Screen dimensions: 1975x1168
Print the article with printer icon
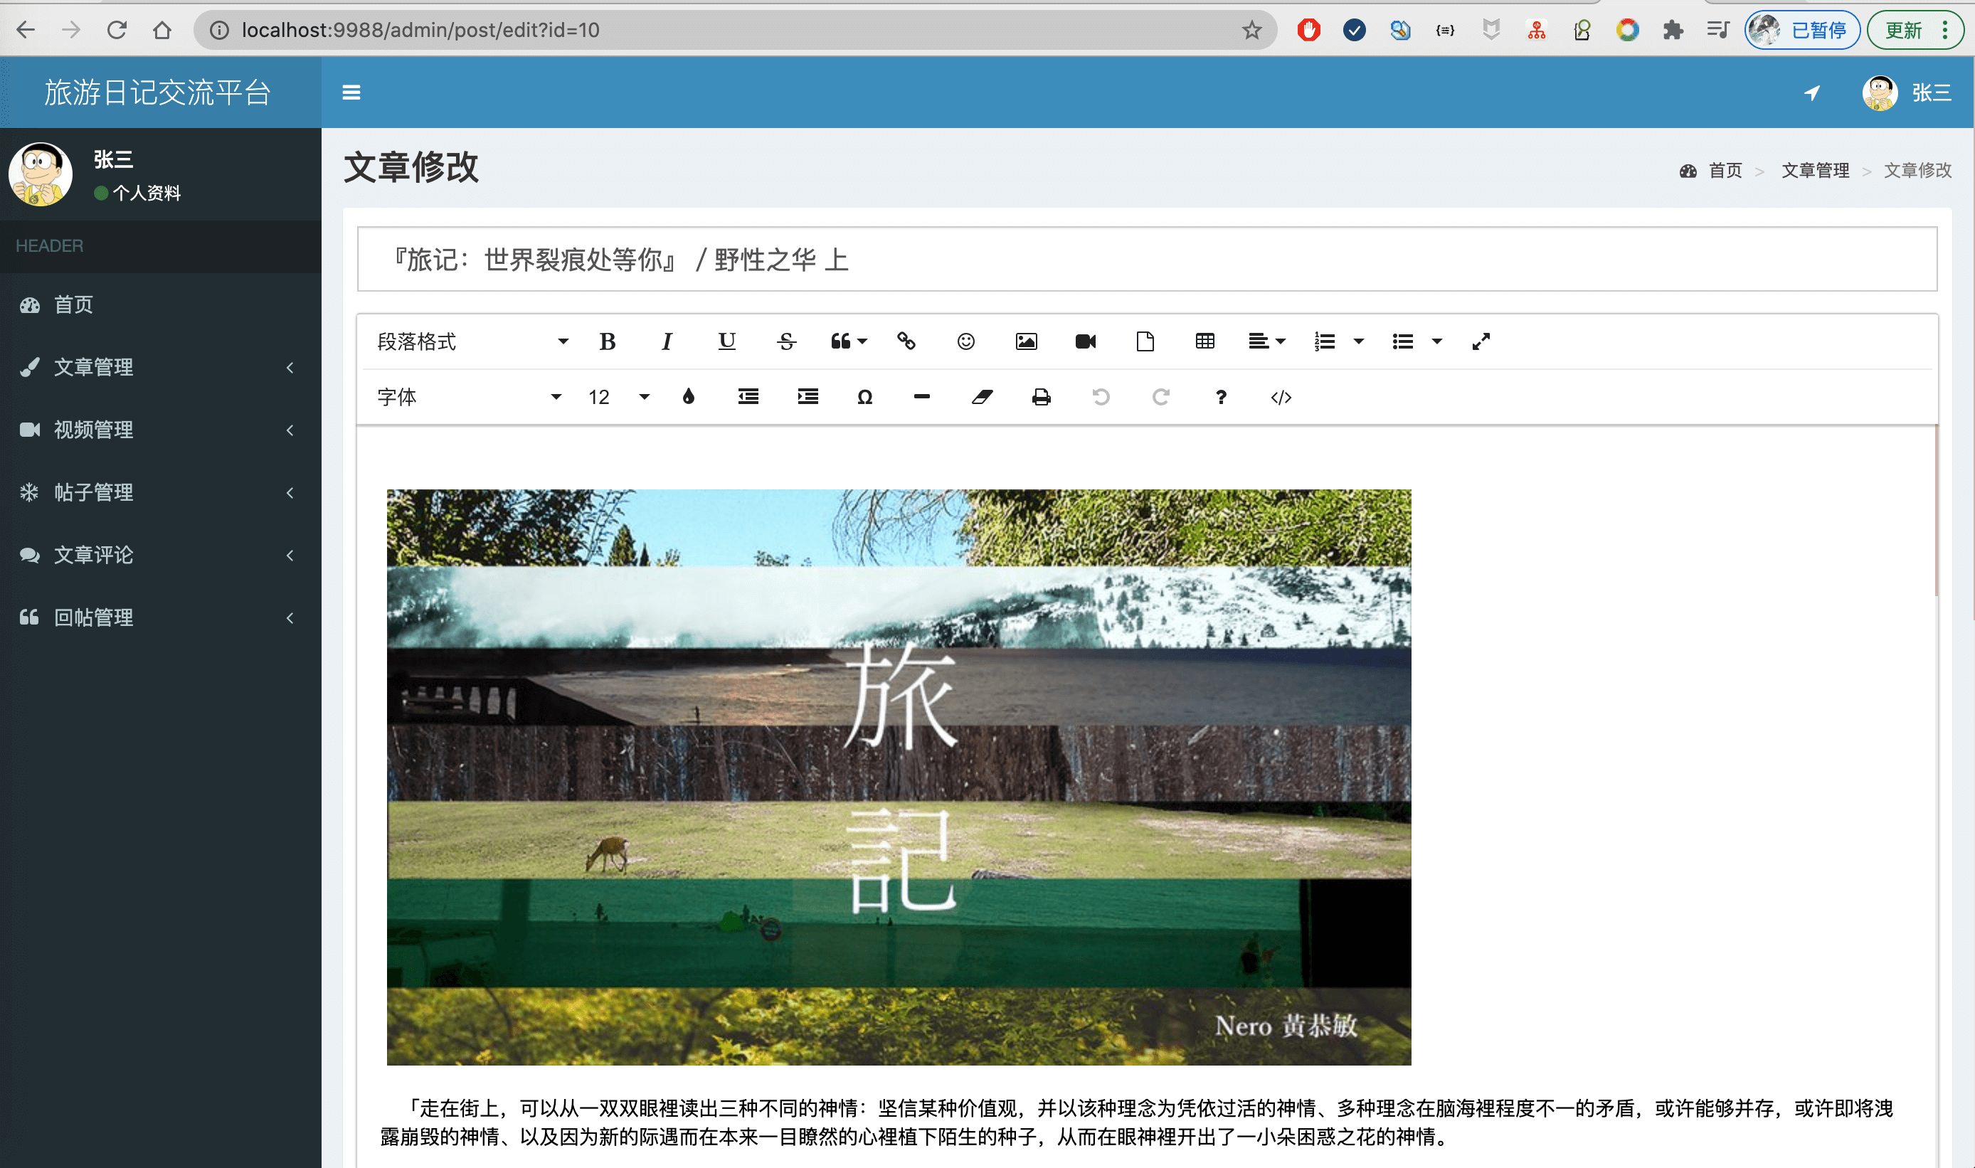click(1042, 397)
